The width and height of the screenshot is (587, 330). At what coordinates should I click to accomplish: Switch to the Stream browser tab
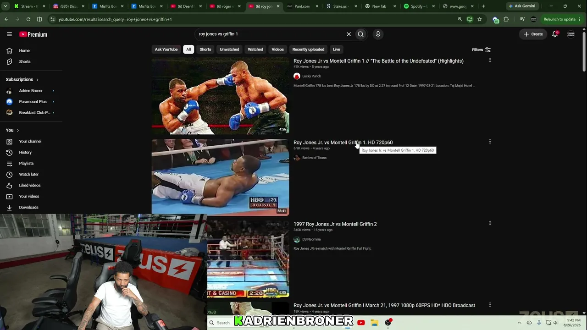(30, 6)
